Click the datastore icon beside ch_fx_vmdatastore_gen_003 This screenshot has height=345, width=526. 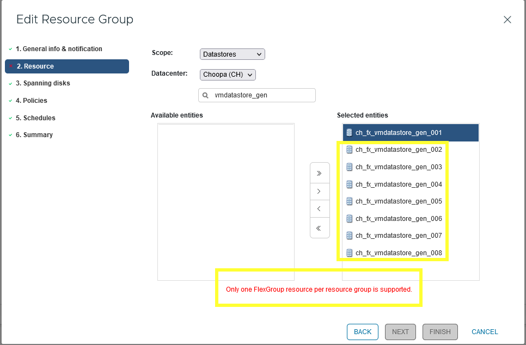pyautogui.click(x=348, y=167)
